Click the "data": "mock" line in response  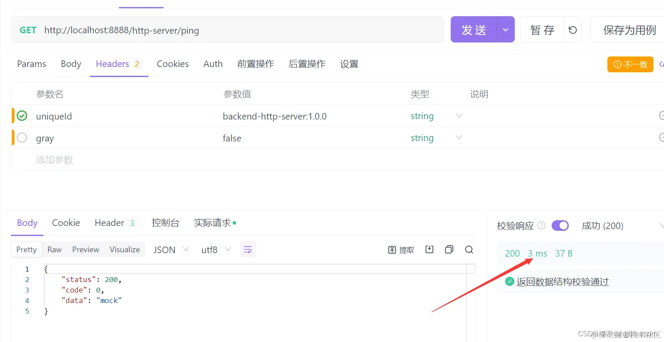[x=91, y=300]
